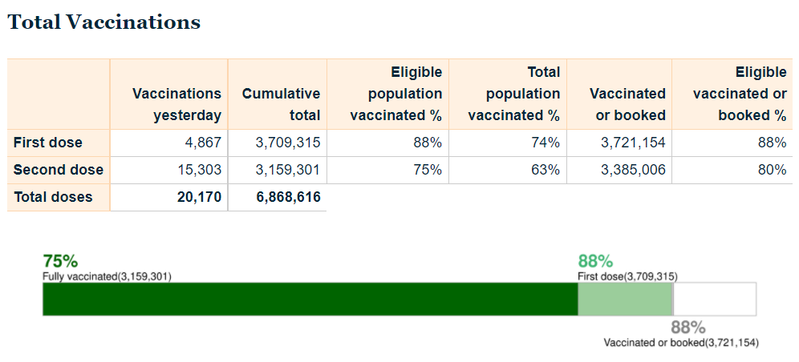Select the 3,385,006 vaccinated or booked cell

click(x=633, y=170)
